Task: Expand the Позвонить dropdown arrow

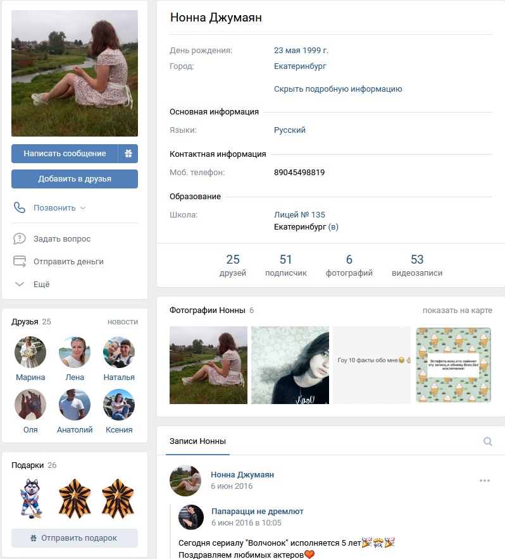Action: click(x=83, y=208)
